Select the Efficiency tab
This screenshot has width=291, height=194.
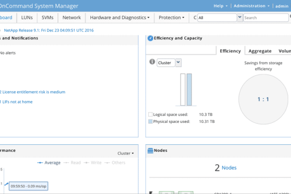click(x=230, y=51)
